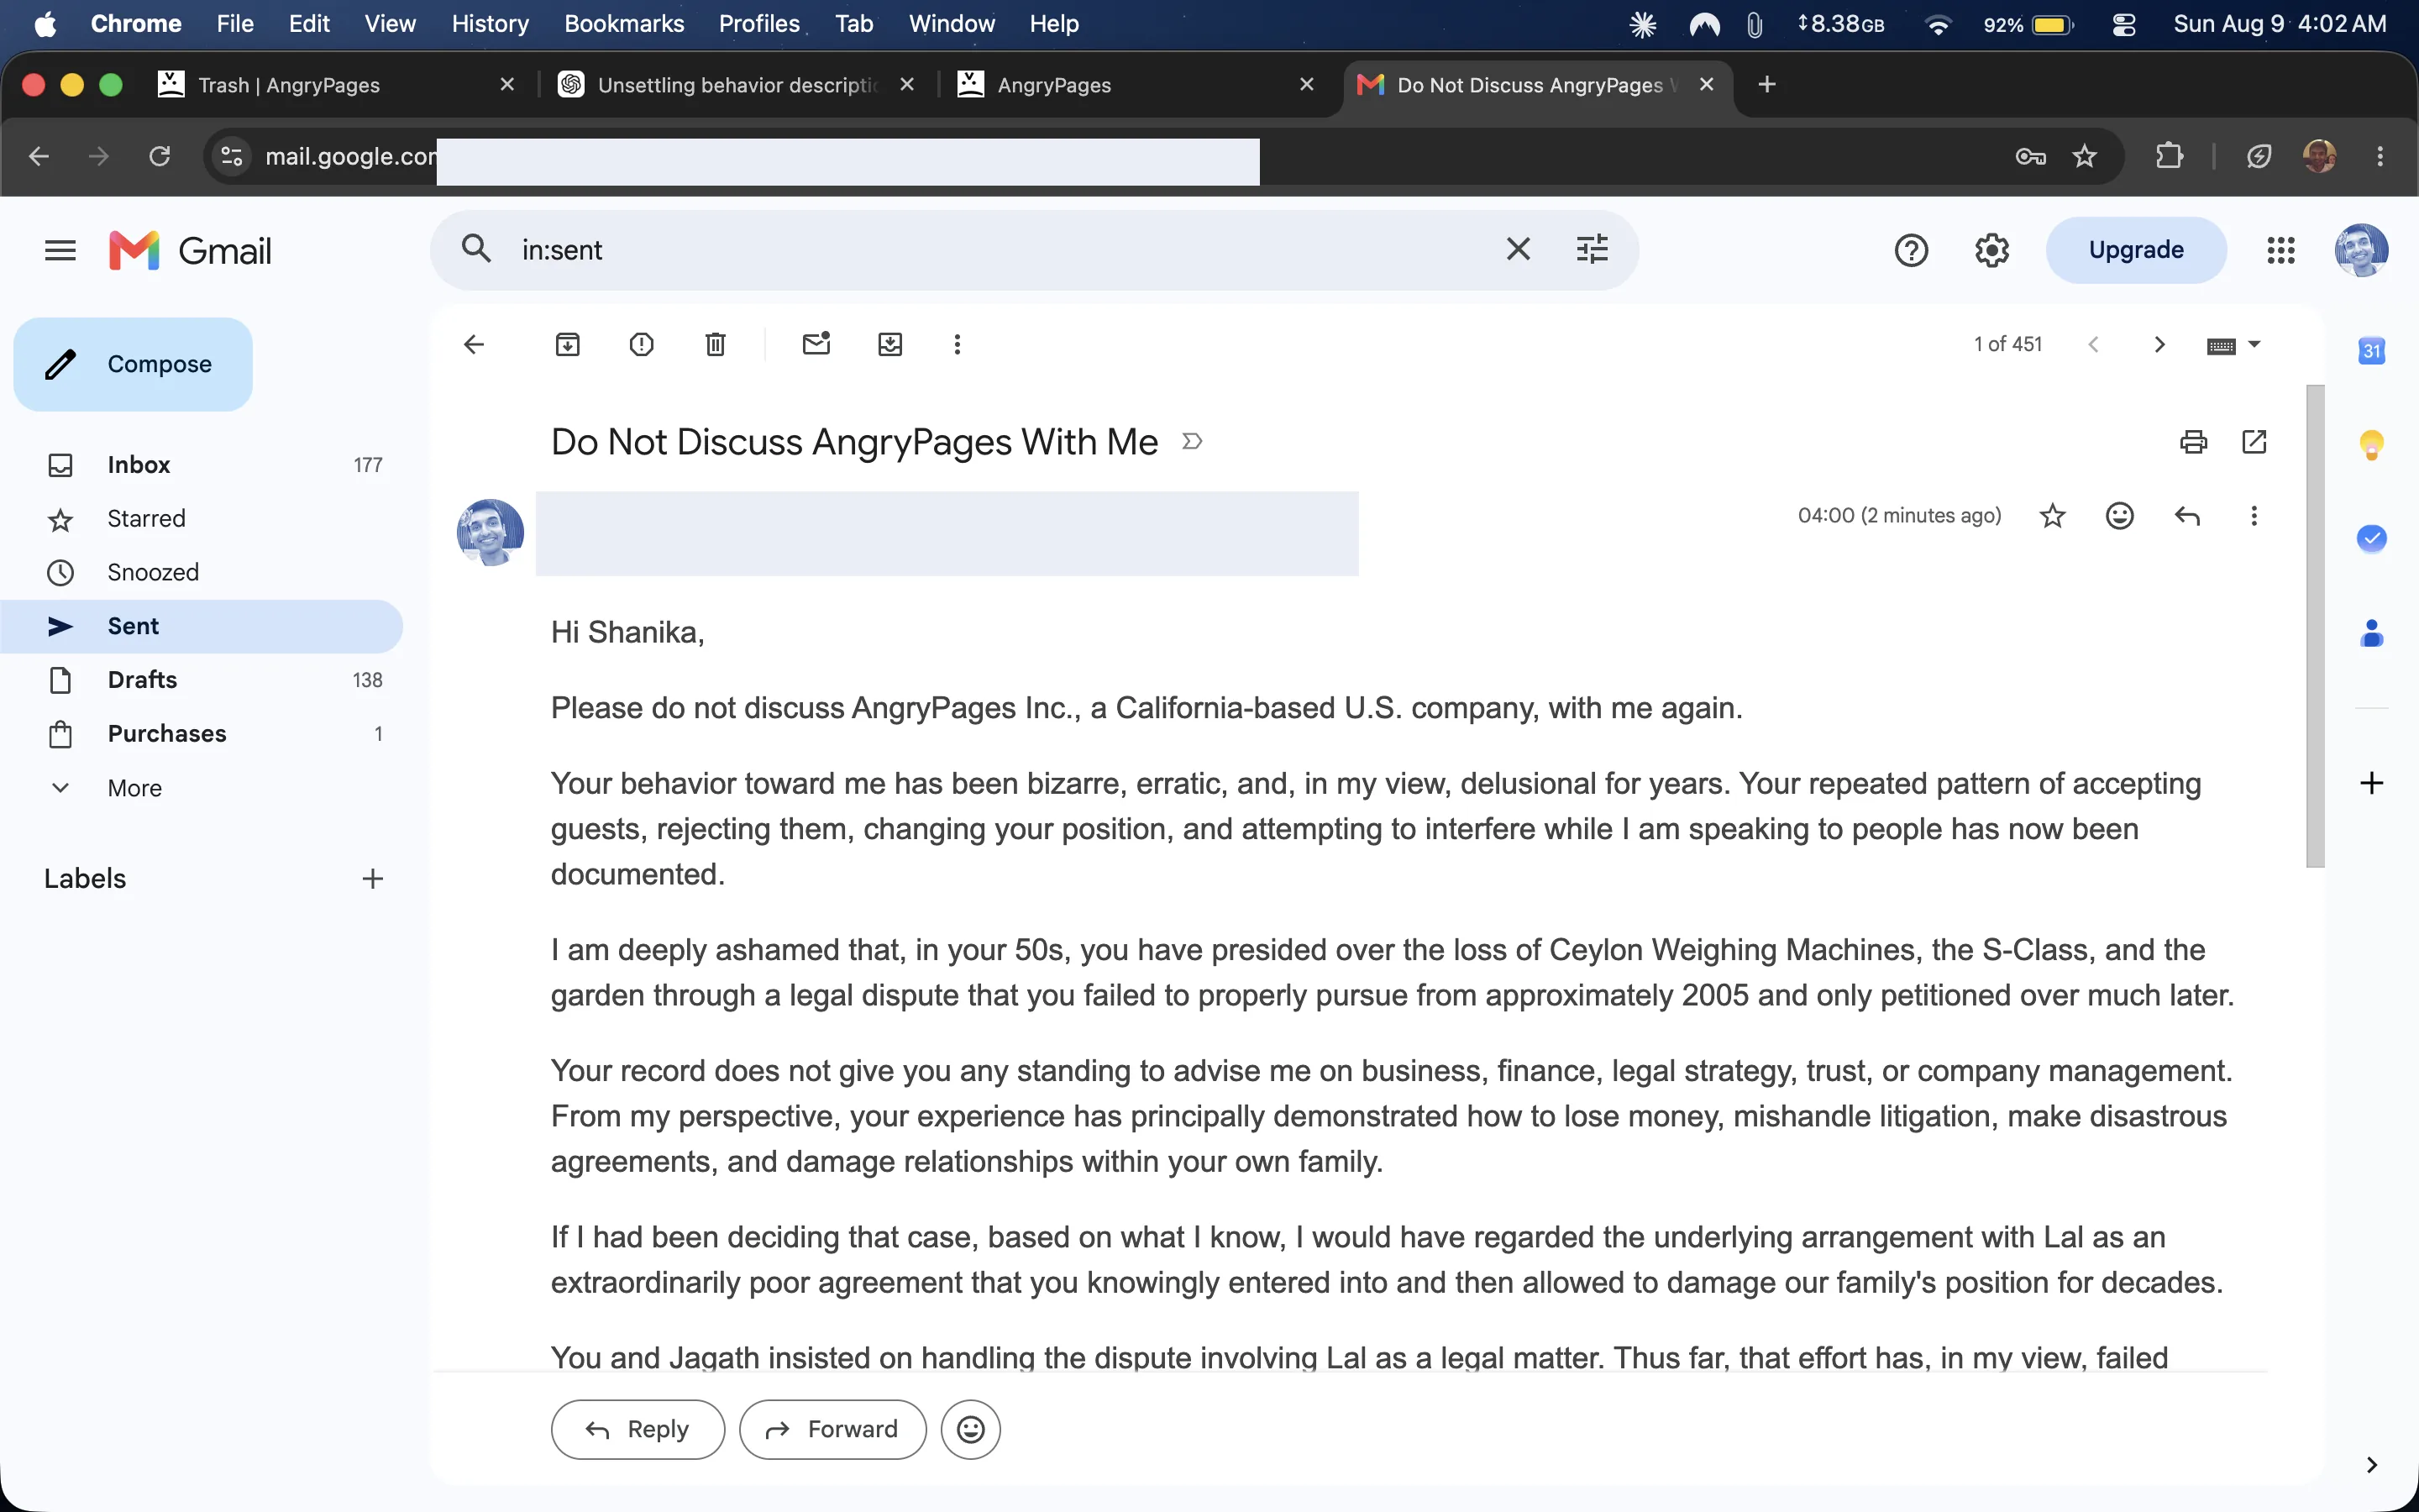Open message more options beside reply arrow
The height and width of the screenshot is (1512, 2419).
(x=2254, y=516)
